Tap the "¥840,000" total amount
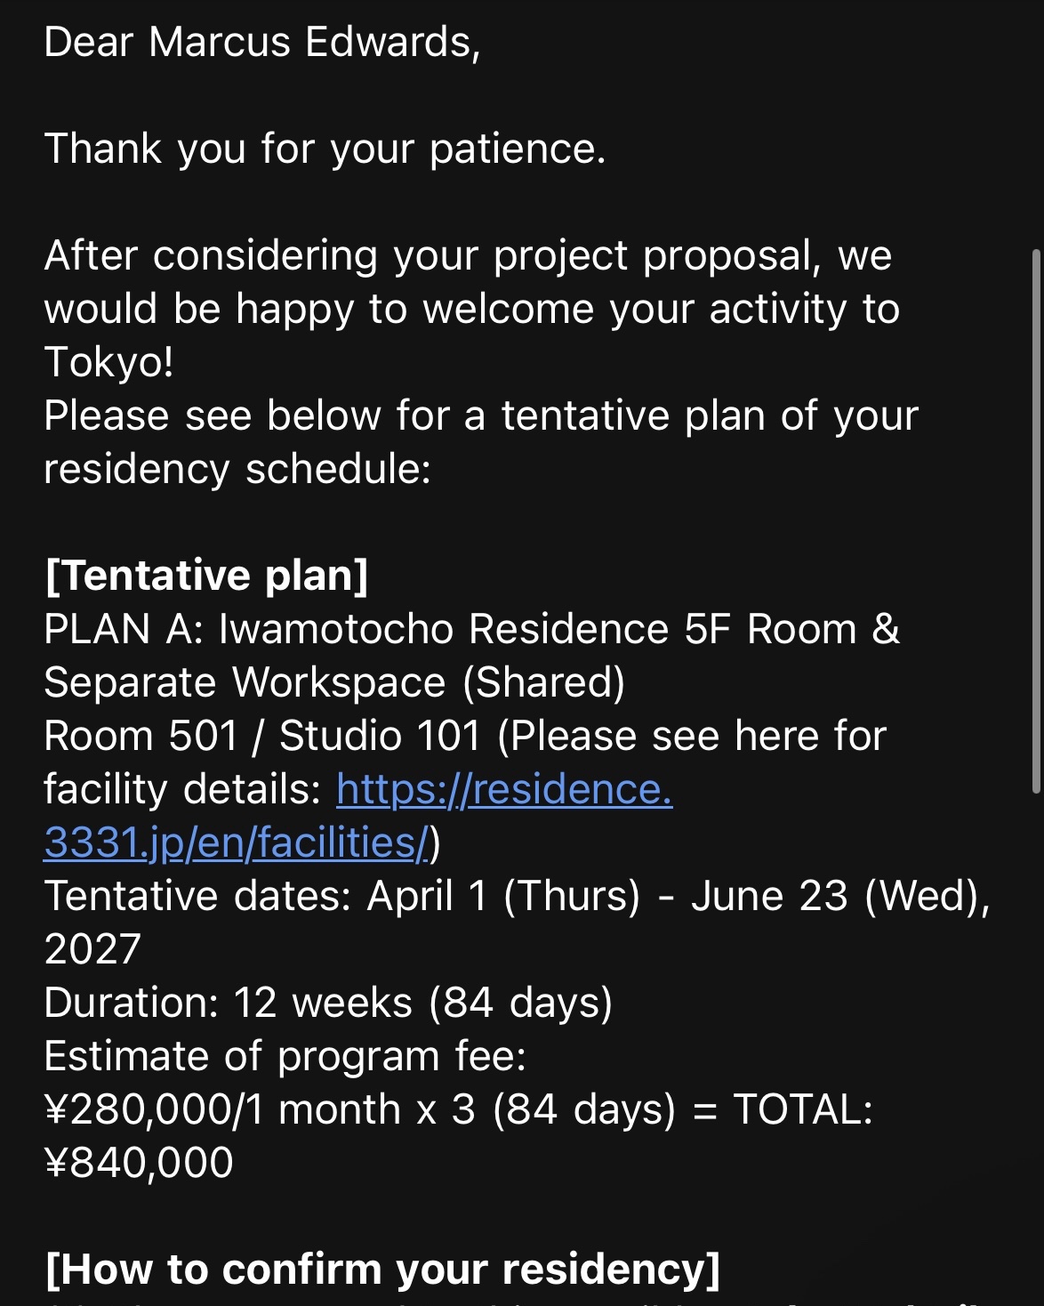Screen dimensions: 1044x1306 tap(139, 1163)
